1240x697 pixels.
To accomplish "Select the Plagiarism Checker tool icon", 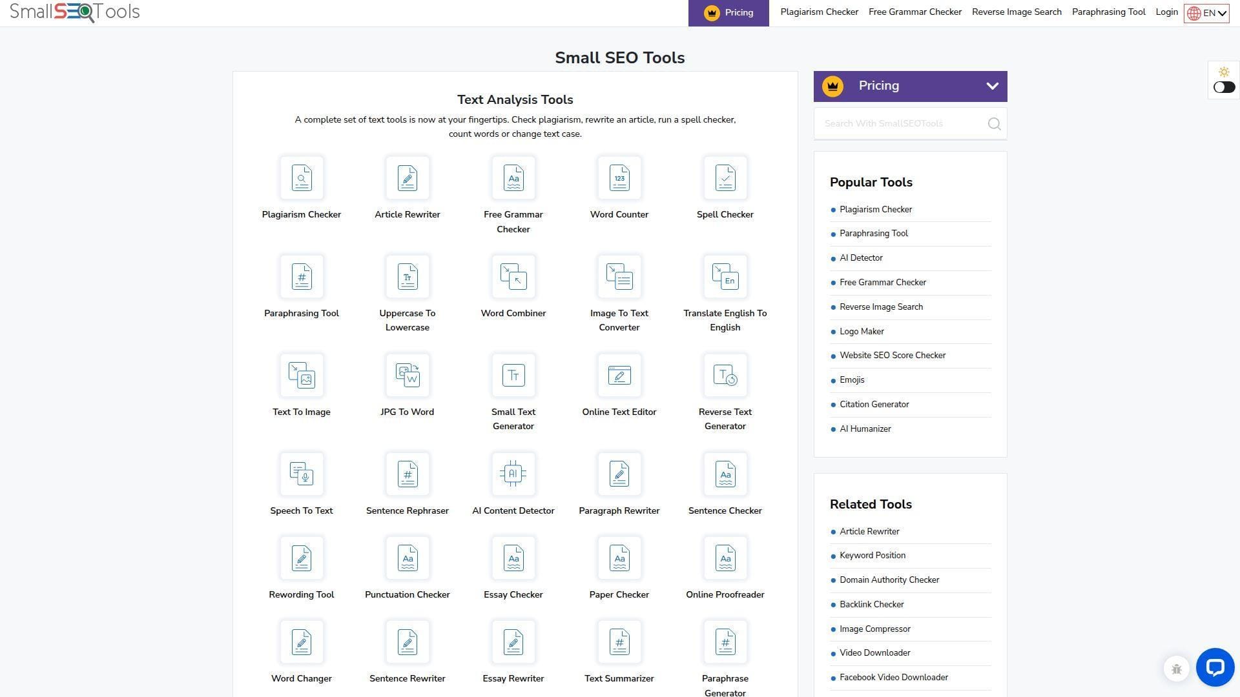I will [302, 178].
